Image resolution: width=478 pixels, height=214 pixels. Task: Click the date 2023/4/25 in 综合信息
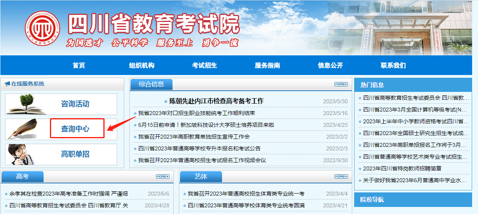click(x=335, y=125)
